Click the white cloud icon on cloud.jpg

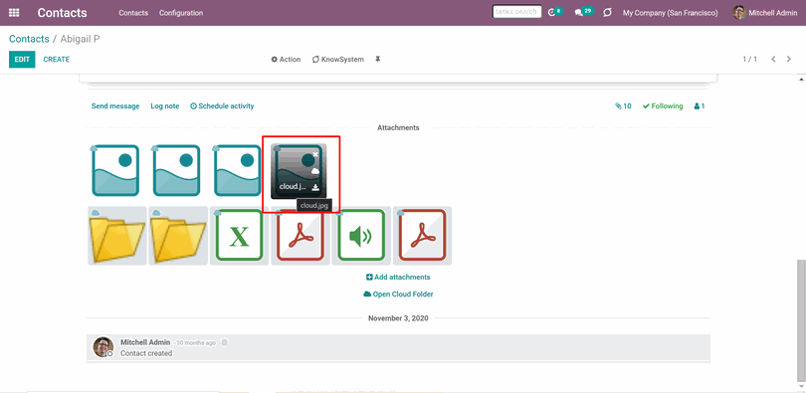click(315, 170)
